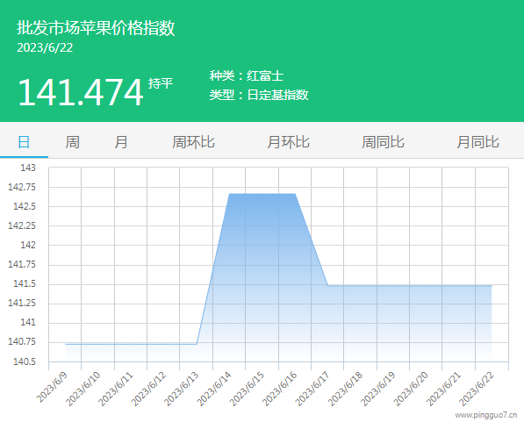Click the 种类：红富士 label

coord(247,75)
